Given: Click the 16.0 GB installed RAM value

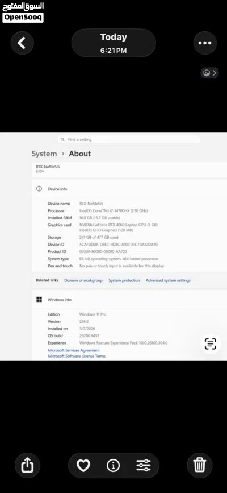Looking at the screenshot, I should click(x=99, y=218).
